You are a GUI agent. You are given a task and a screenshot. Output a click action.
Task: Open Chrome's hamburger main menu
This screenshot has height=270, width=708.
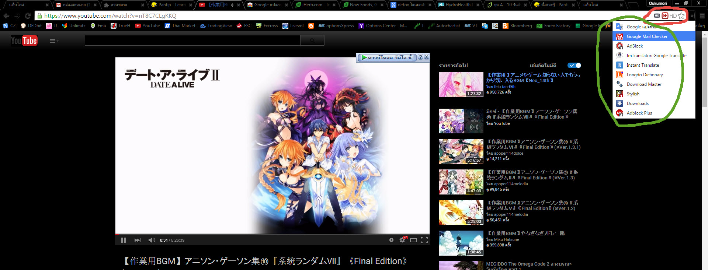(x=702, y=16)
